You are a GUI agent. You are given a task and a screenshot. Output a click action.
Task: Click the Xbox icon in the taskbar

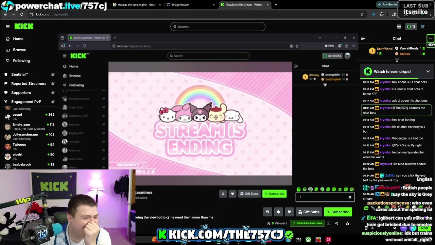click(x=308, y=240)
